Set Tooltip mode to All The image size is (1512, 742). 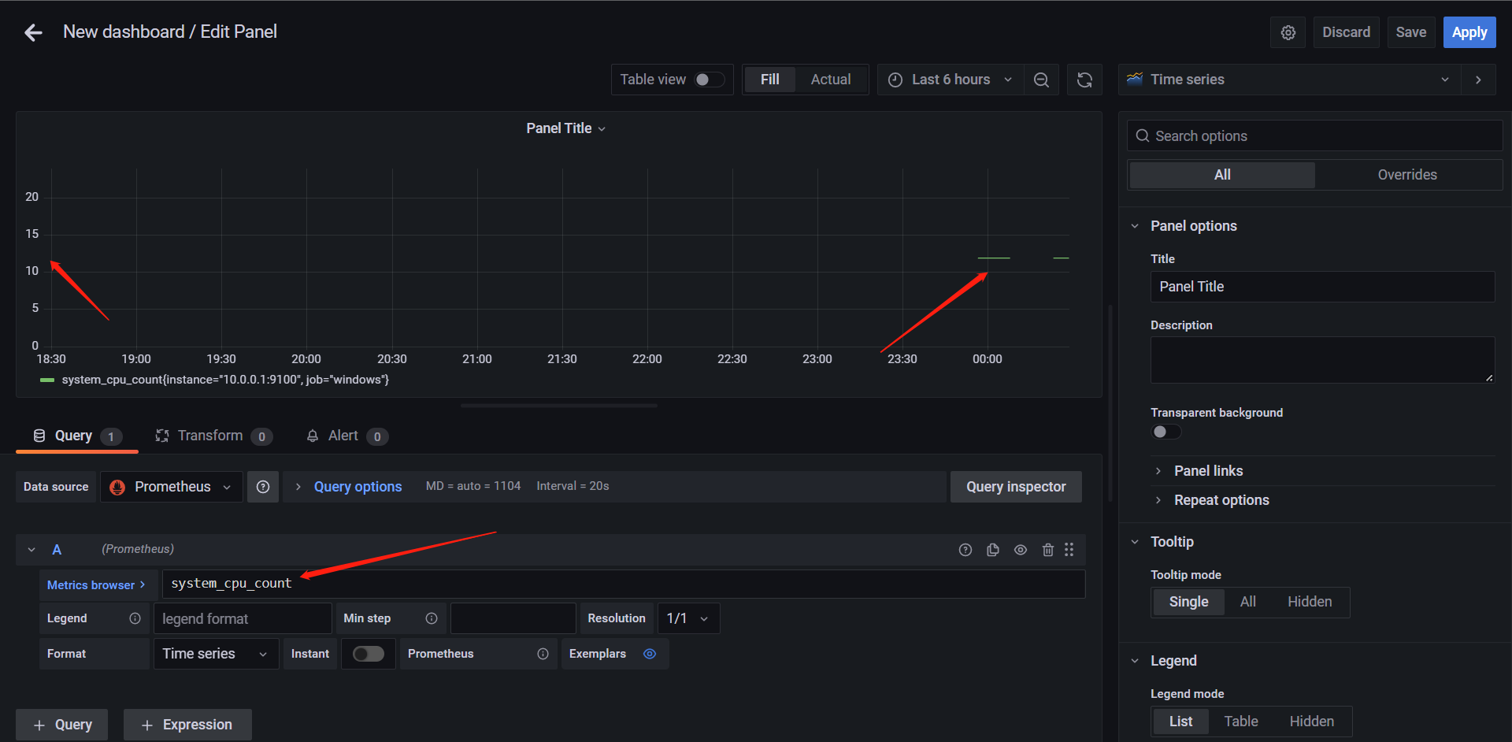(x=1248, y=602)
